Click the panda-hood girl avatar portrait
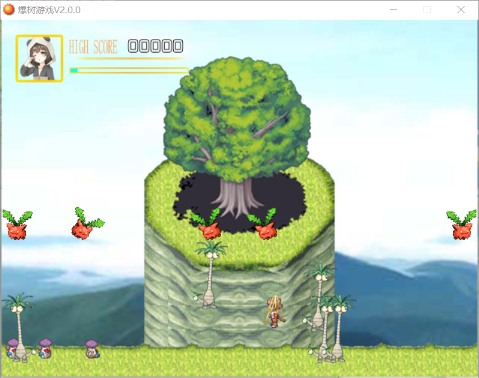This screenshot has width=479, height=378. coord(39,59)
